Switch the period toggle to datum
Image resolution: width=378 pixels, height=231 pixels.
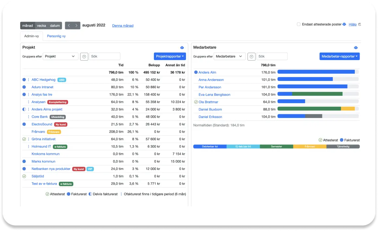point(55,25)
